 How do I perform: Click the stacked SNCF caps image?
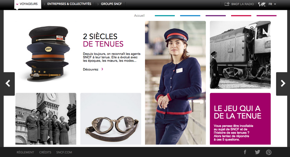coord(48,54)
